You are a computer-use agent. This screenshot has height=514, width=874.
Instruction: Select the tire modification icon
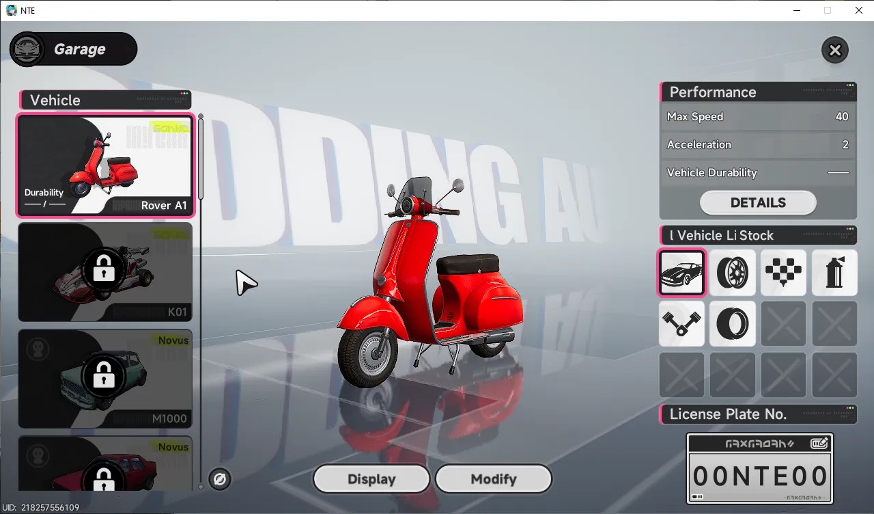pos(733,323)
